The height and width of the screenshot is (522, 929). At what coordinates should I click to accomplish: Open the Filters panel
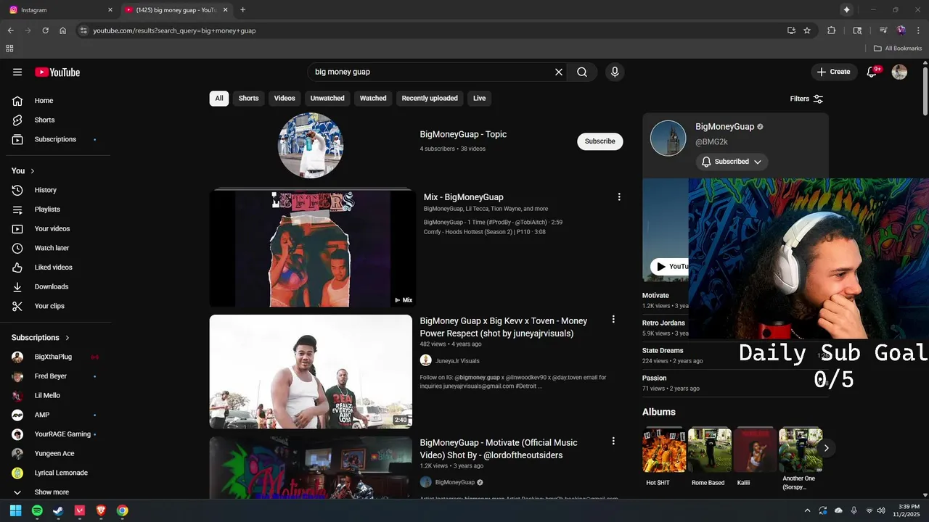[x=806, y=99]
